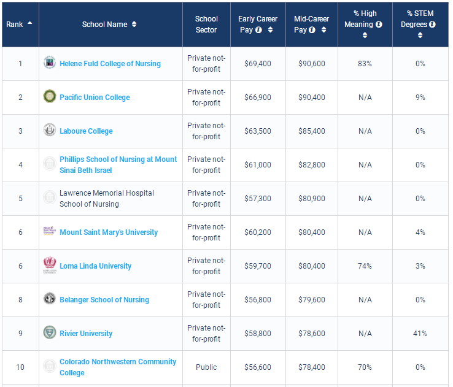Select $78,400 mid-career pay cell

coord(312,367)
